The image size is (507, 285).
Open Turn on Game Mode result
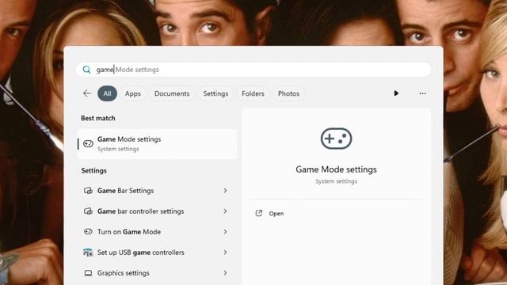pos(157,232)
